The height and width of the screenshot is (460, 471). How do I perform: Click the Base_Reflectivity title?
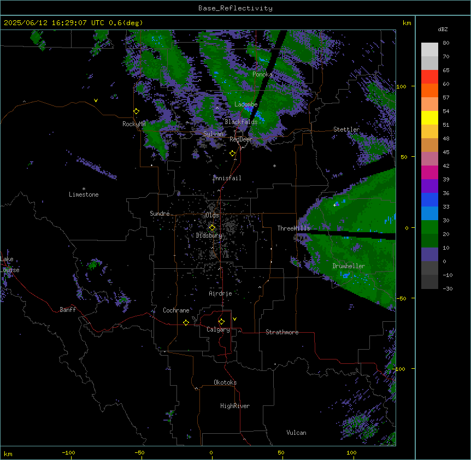click(x=236, y=8)
